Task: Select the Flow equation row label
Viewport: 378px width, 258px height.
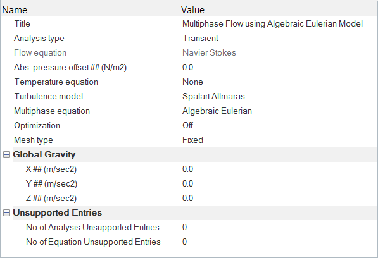Action: click(40, 53)
